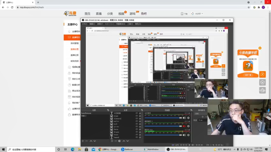Open OBS 文件 (File) menu
Image resolution: width=271 pixels, height=152 pixels.
click(x=85, y=24)
